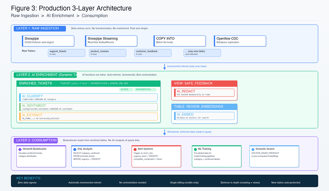Click 'Single billing (credits only)' benefit

coord(184,183)
